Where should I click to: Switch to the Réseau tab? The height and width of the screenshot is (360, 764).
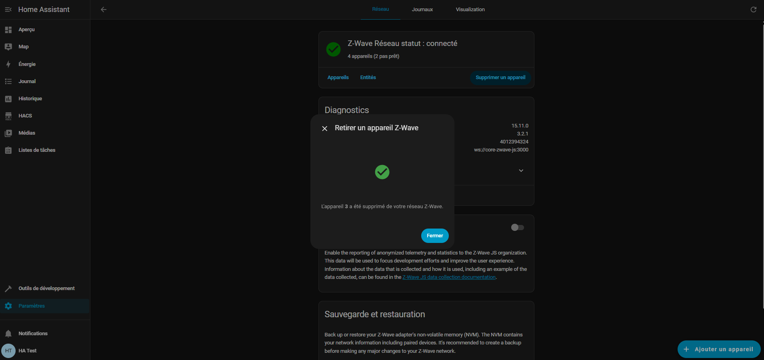(x=380, y=9)
